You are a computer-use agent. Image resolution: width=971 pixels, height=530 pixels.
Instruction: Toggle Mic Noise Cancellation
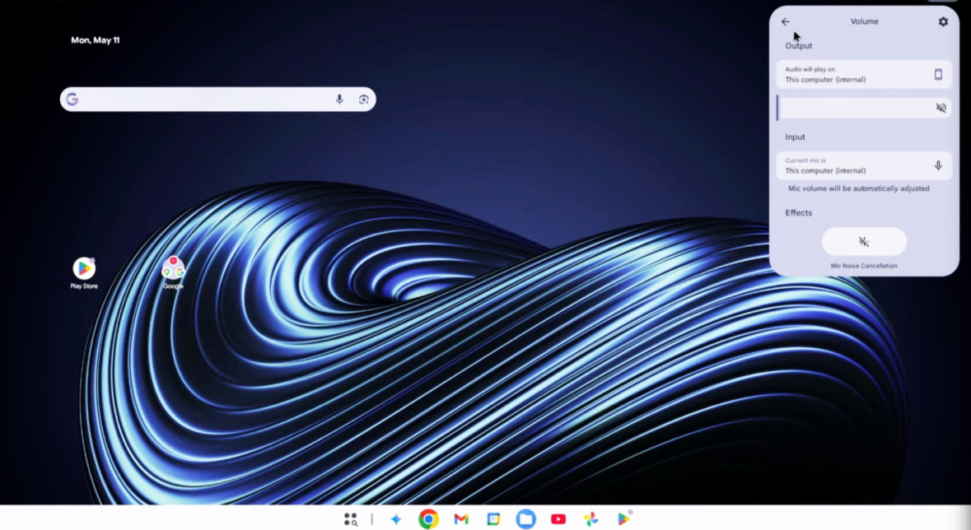[x=864, y=241]
